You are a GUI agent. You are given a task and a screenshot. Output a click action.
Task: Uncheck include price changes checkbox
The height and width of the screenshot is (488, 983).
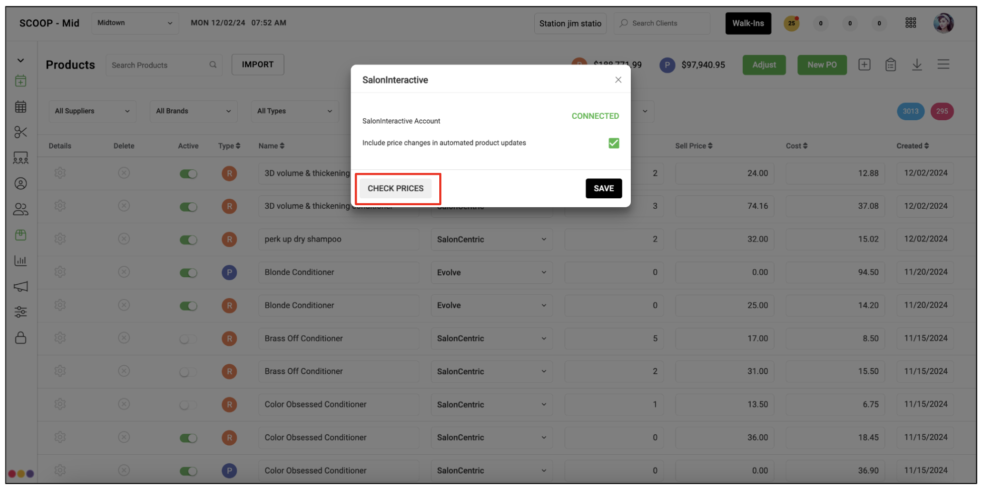pyautogui.click(x=614, y=143)
